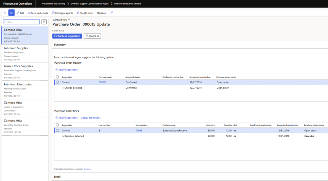Select Fabrikam Electronics email
The width and height of the screenshot is (328, 181).
pyautogui.click(x=25, y=90)
